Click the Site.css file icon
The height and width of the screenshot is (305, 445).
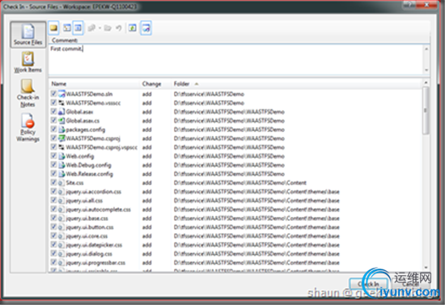point(61,183)
